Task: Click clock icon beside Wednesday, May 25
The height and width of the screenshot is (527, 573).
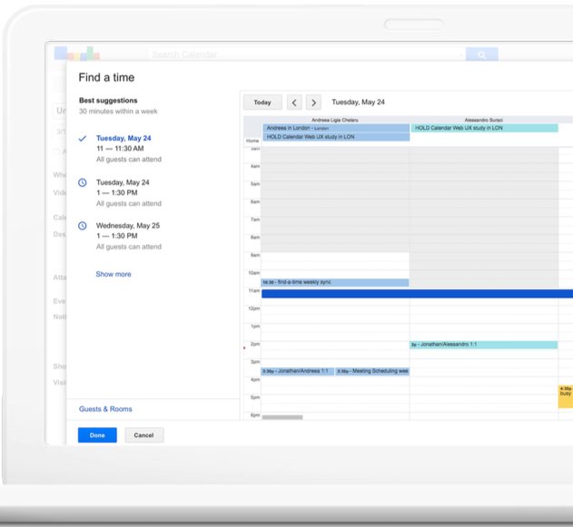Action: click(83, 226)
